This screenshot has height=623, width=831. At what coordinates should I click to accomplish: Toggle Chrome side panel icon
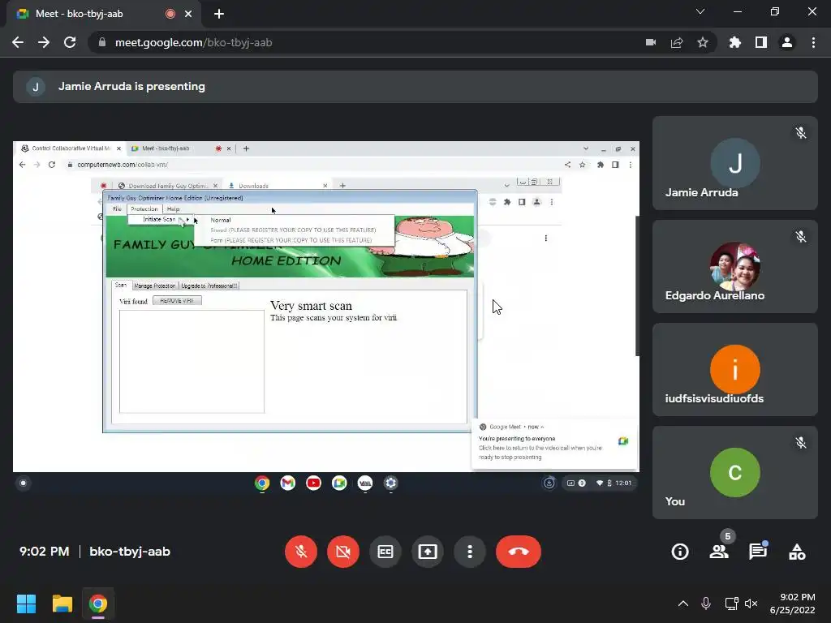(761, 42)
